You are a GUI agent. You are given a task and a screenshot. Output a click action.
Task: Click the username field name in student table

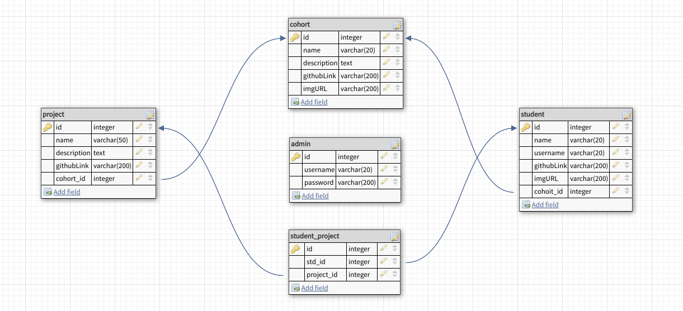[x=549, y=153]
